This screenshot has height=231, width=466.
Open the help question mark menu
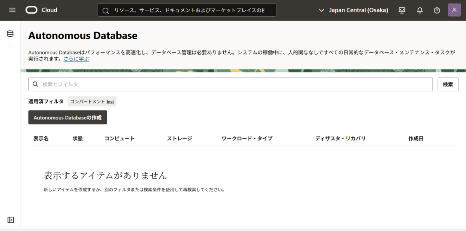coord(437,10)
